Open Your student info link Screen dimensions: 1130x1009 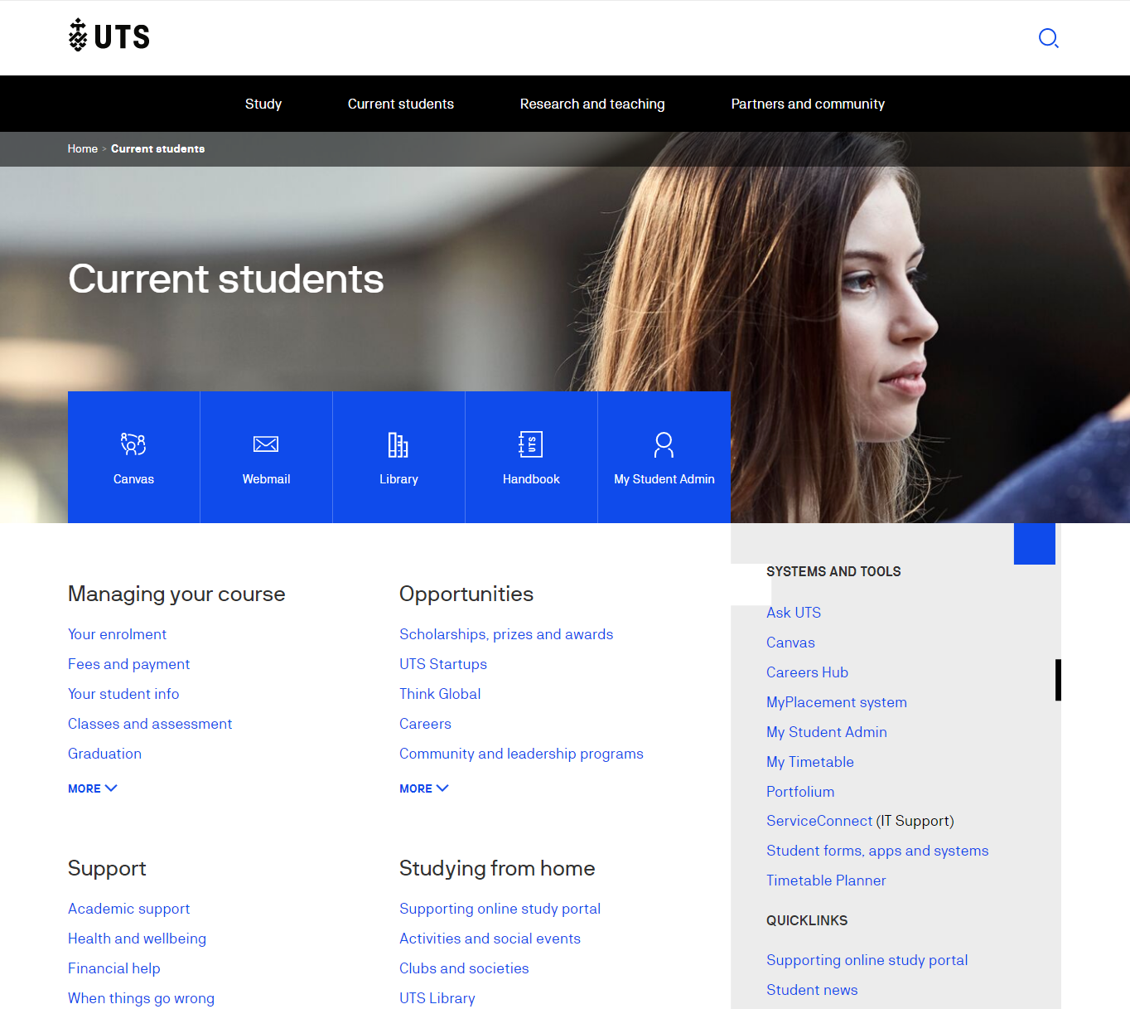tap(123, 694)
